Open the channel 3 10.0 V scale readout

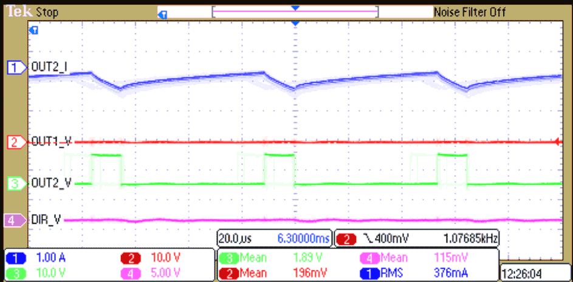[x=52, y=273]
